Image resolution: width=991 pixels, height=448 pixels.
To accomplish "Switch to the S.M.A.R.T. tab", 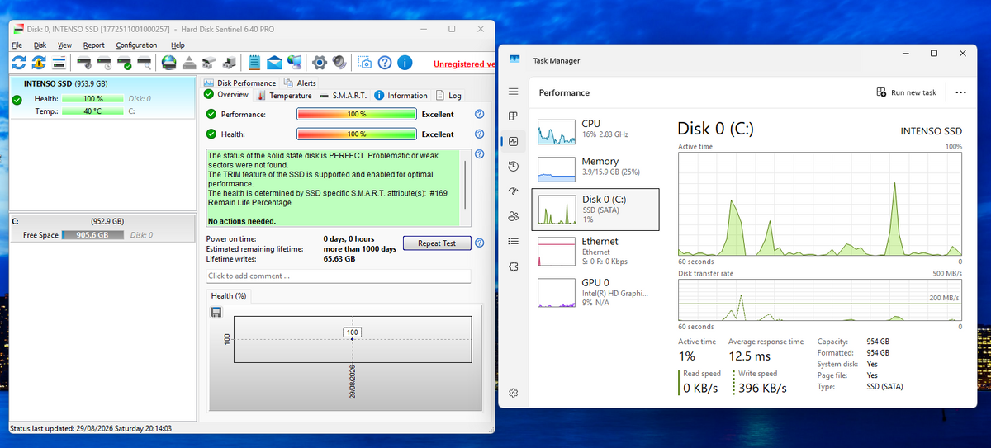I will pos(344,96).
